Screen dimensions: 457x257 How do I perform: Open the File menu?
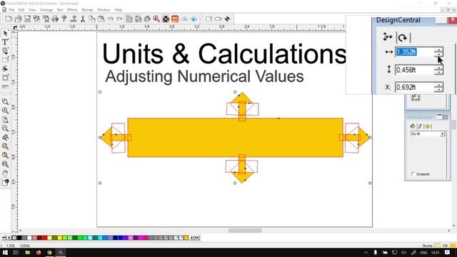[x=11, y=10]
